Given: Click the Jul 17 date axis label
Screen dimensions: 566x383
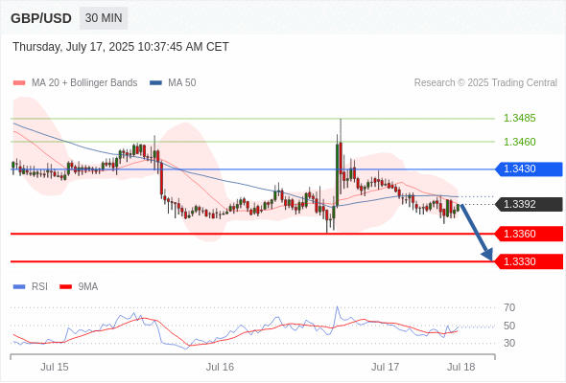Looking at the screenshot, I should 385,367.
